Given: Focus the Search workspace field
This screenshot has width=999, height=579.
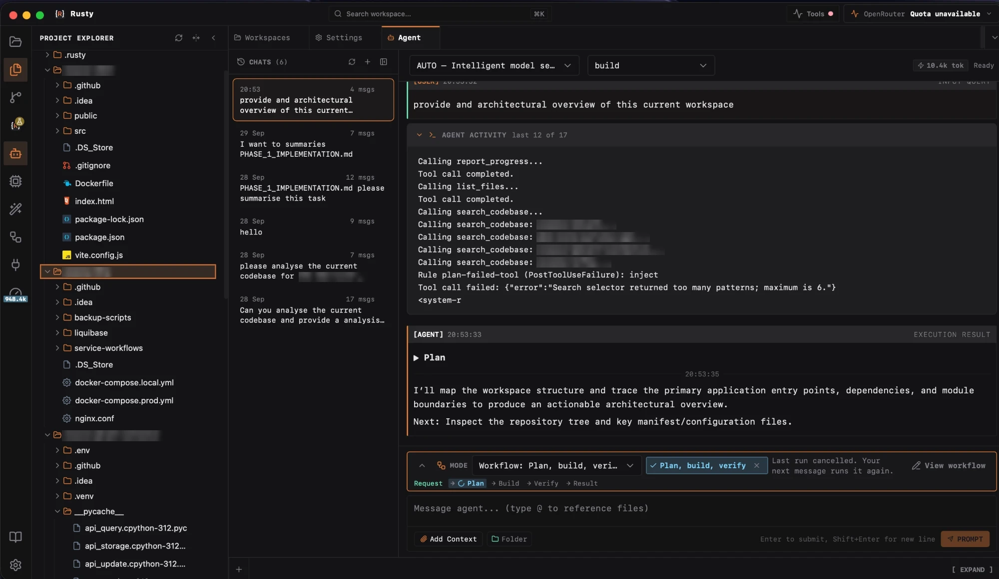Looking at the screenshot, I should coord(440,14).
